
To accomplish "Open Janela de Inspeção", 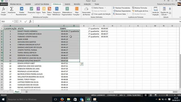I will coord(156,11).
